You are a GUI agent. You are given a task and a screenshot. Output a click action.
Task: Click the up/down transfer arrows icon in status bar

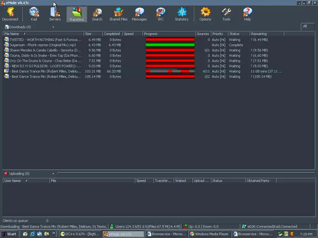[185, 227]
